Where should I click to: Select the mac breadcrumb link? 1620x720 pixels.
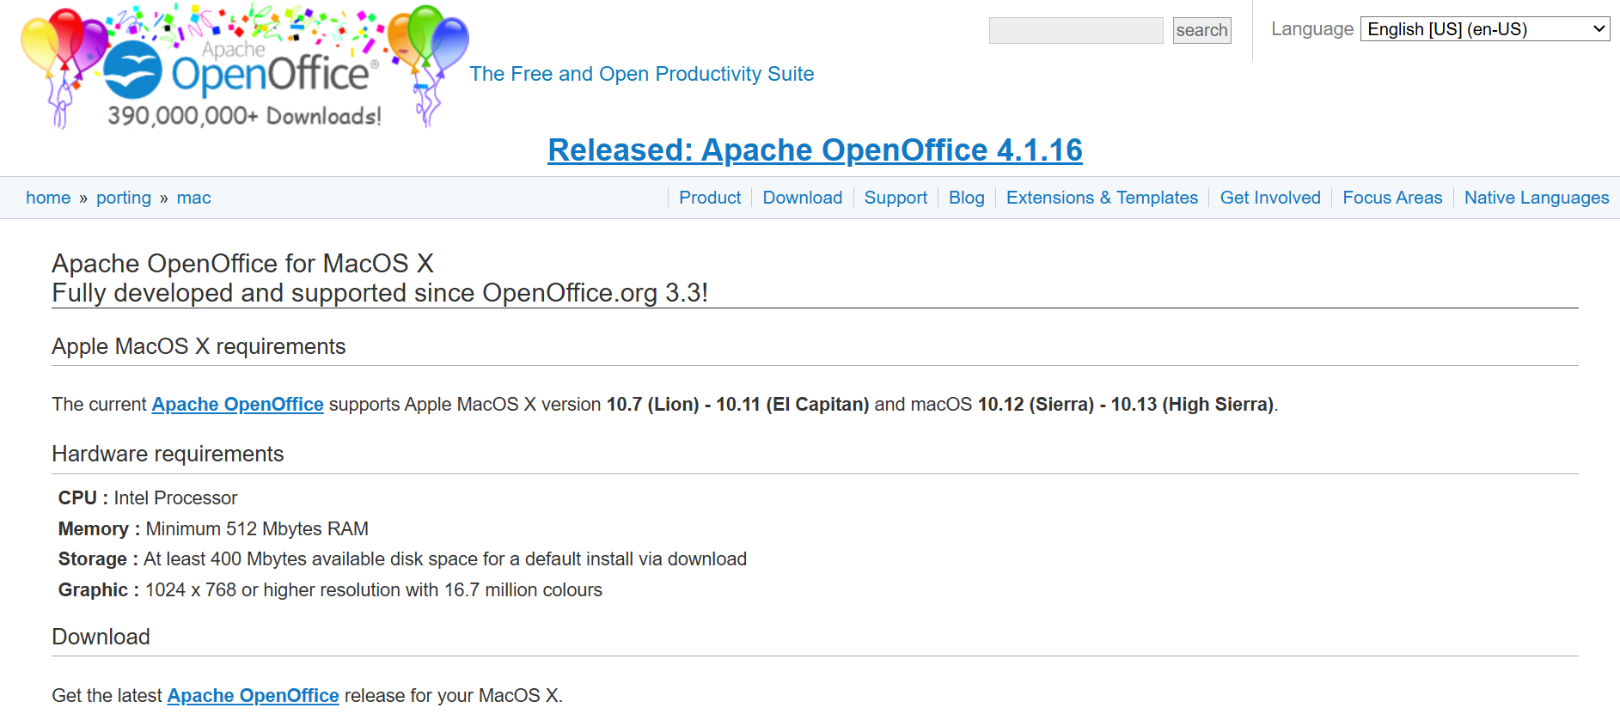[193, 198]
